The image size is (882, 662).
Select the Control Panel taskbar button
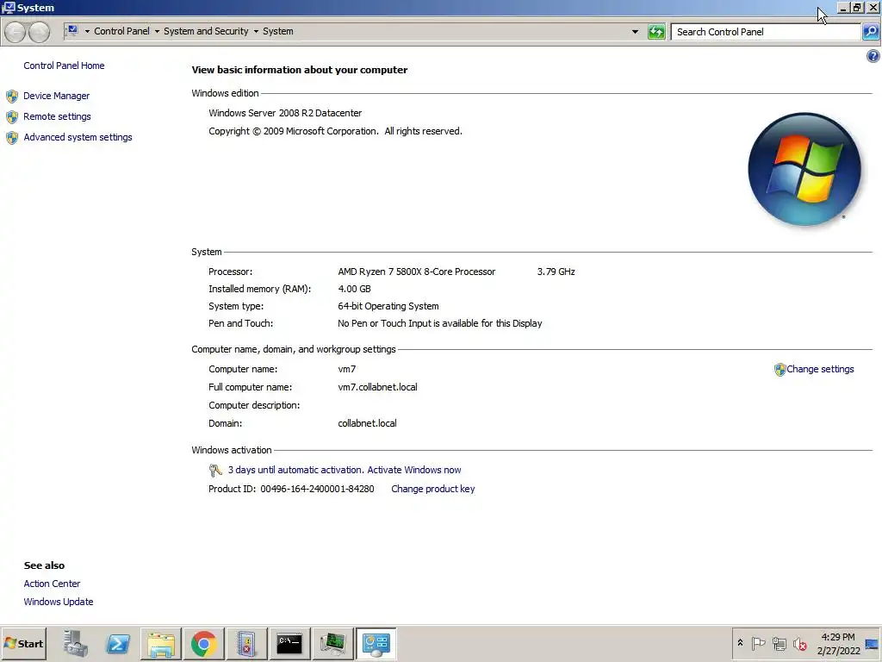(376, 643)
